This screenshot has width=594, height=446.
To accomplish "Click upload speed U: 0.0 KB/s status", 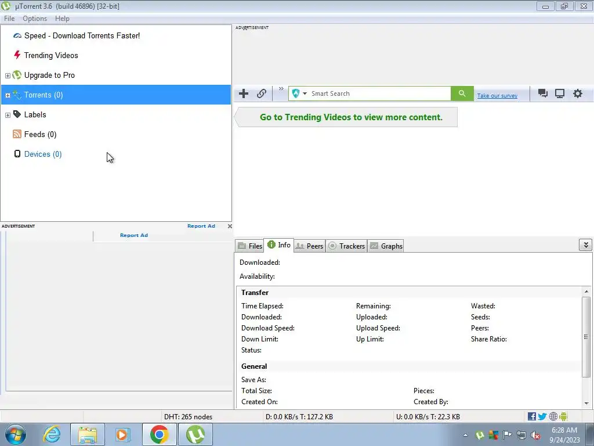I will click(428, 417).
